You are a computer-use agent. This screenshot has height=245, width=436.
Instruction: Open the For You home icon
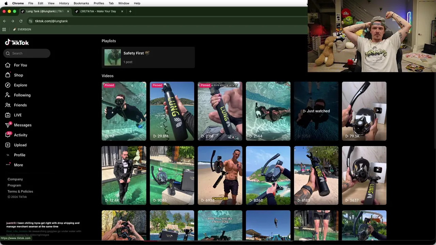click(x=7, y=65)
